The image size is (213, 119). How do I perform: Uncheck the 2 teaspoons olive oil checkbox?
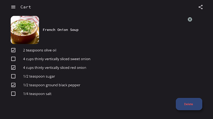[x=13, y=50]
